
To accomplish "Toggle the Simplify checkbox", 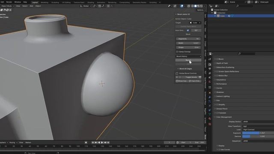I will click(x=217, y=104).
